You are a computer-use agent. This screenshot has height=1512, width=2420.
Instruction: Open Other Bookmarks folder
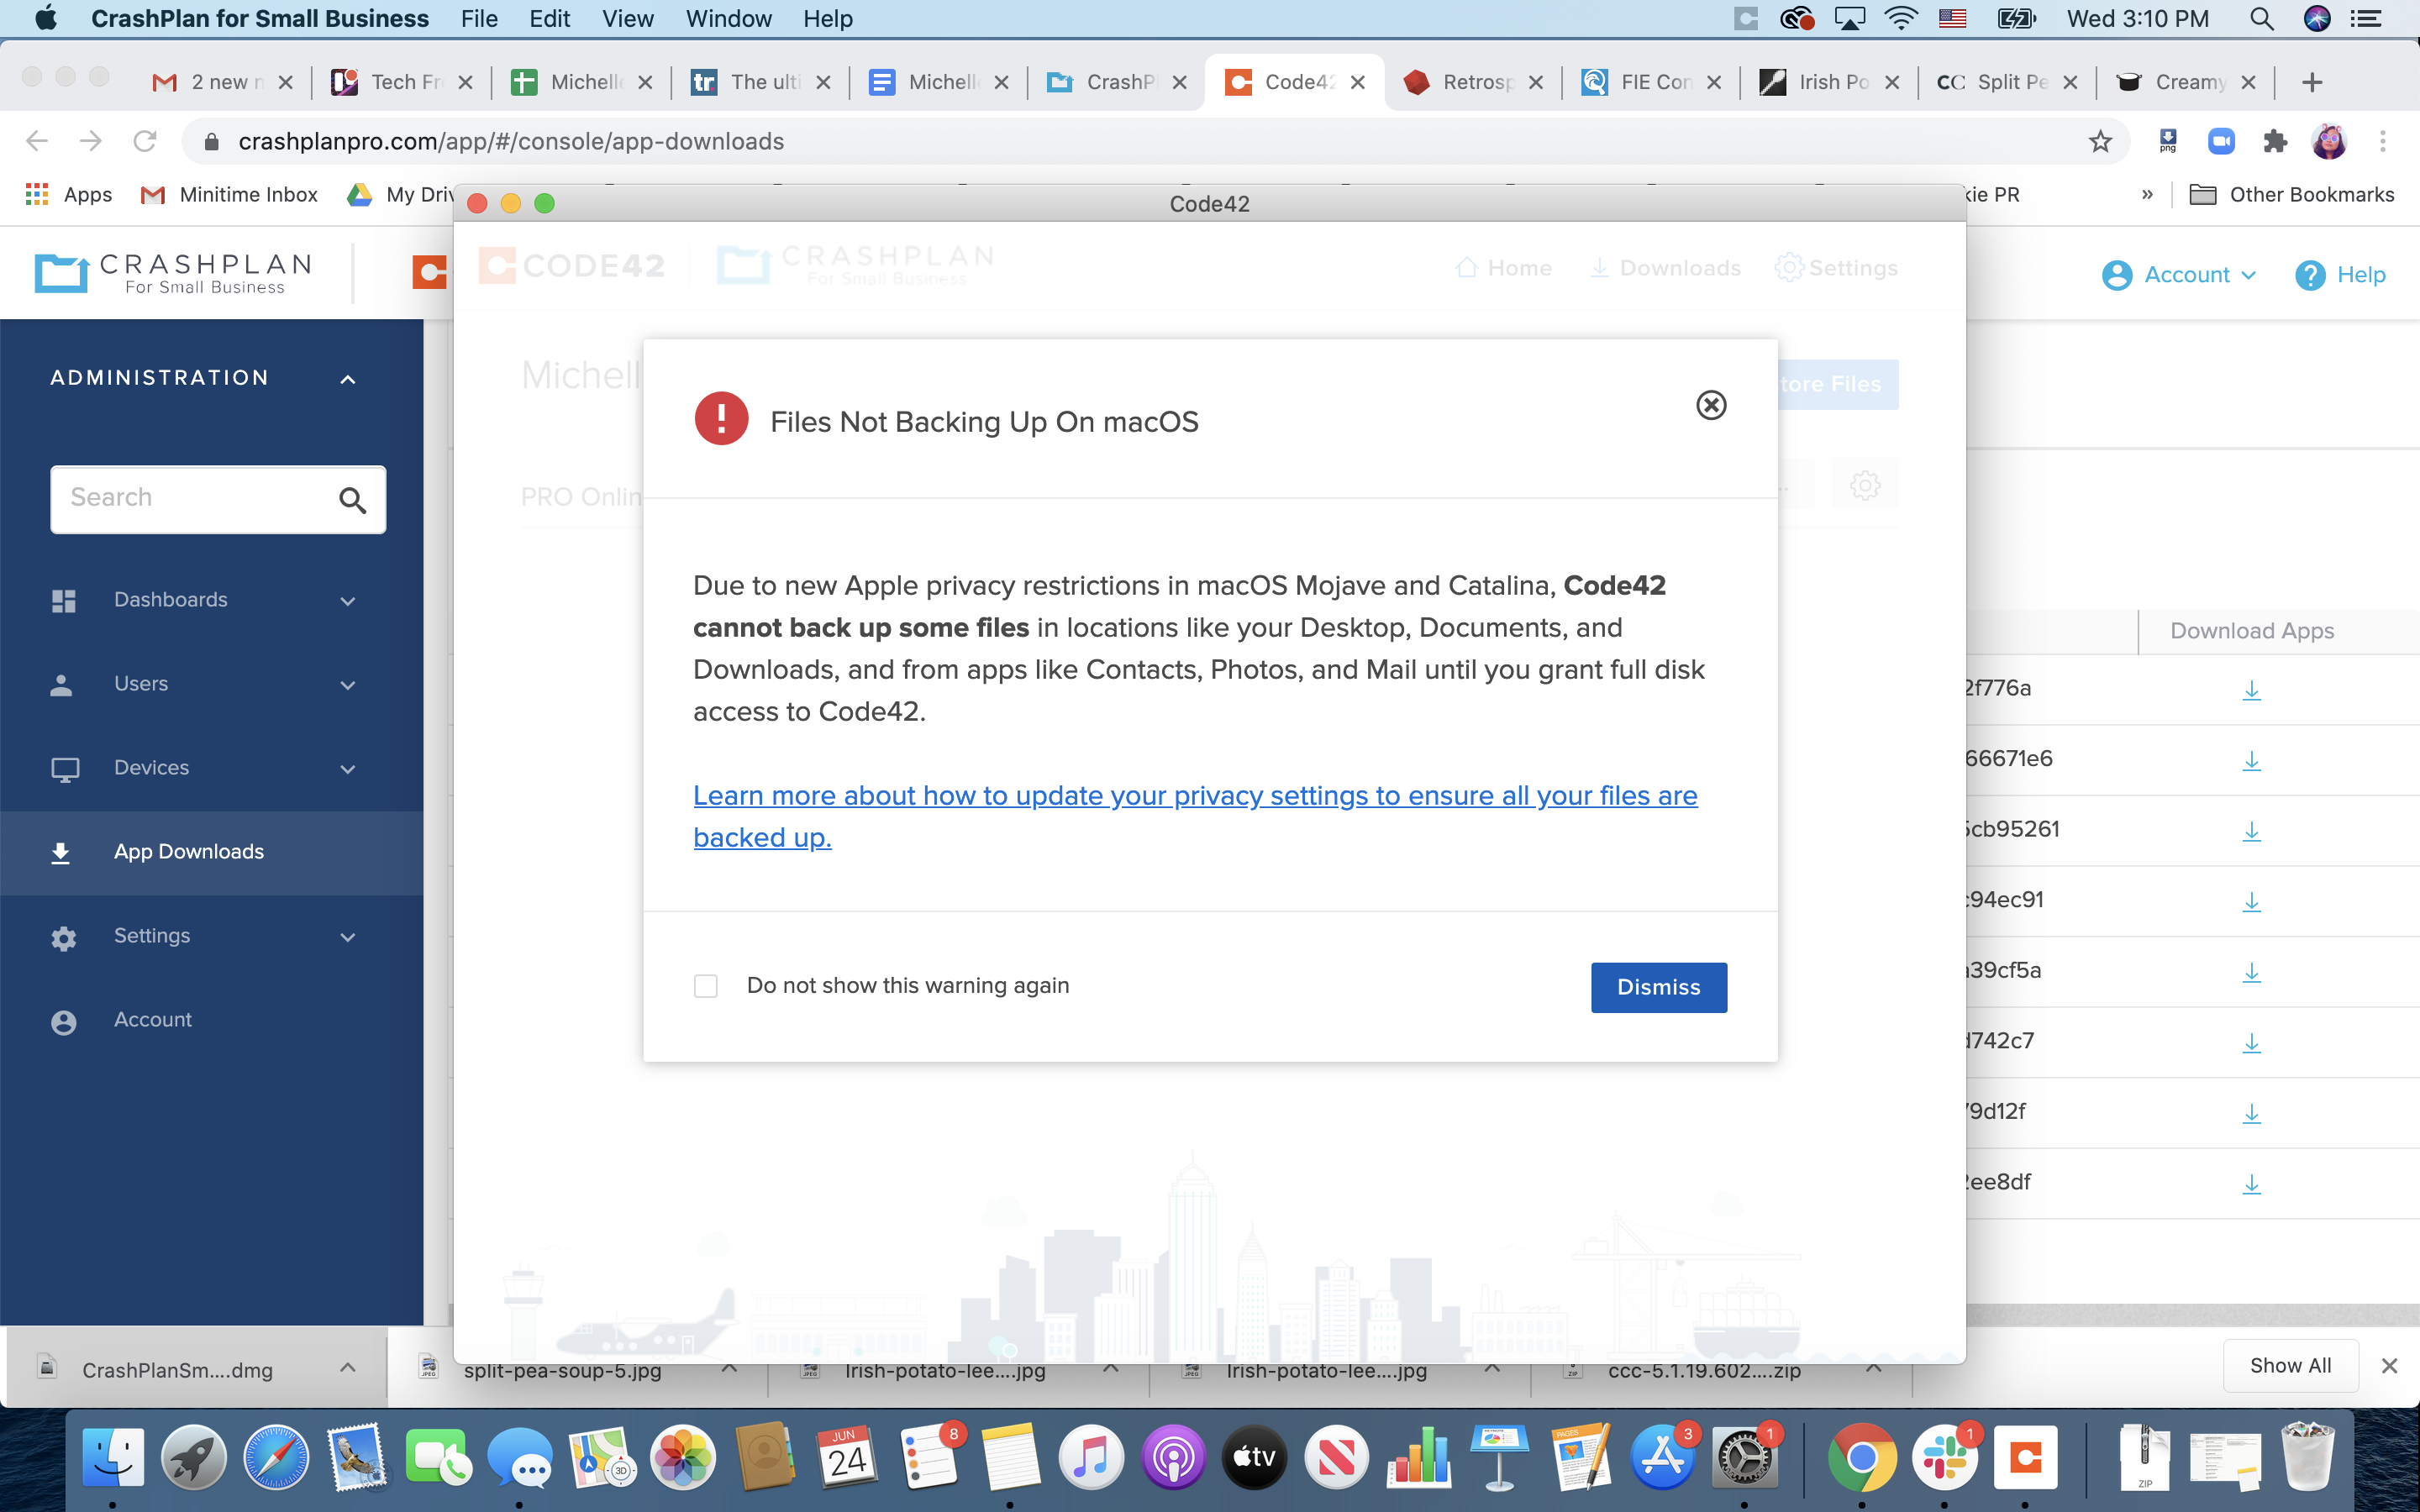click(x=2292, y=194)
